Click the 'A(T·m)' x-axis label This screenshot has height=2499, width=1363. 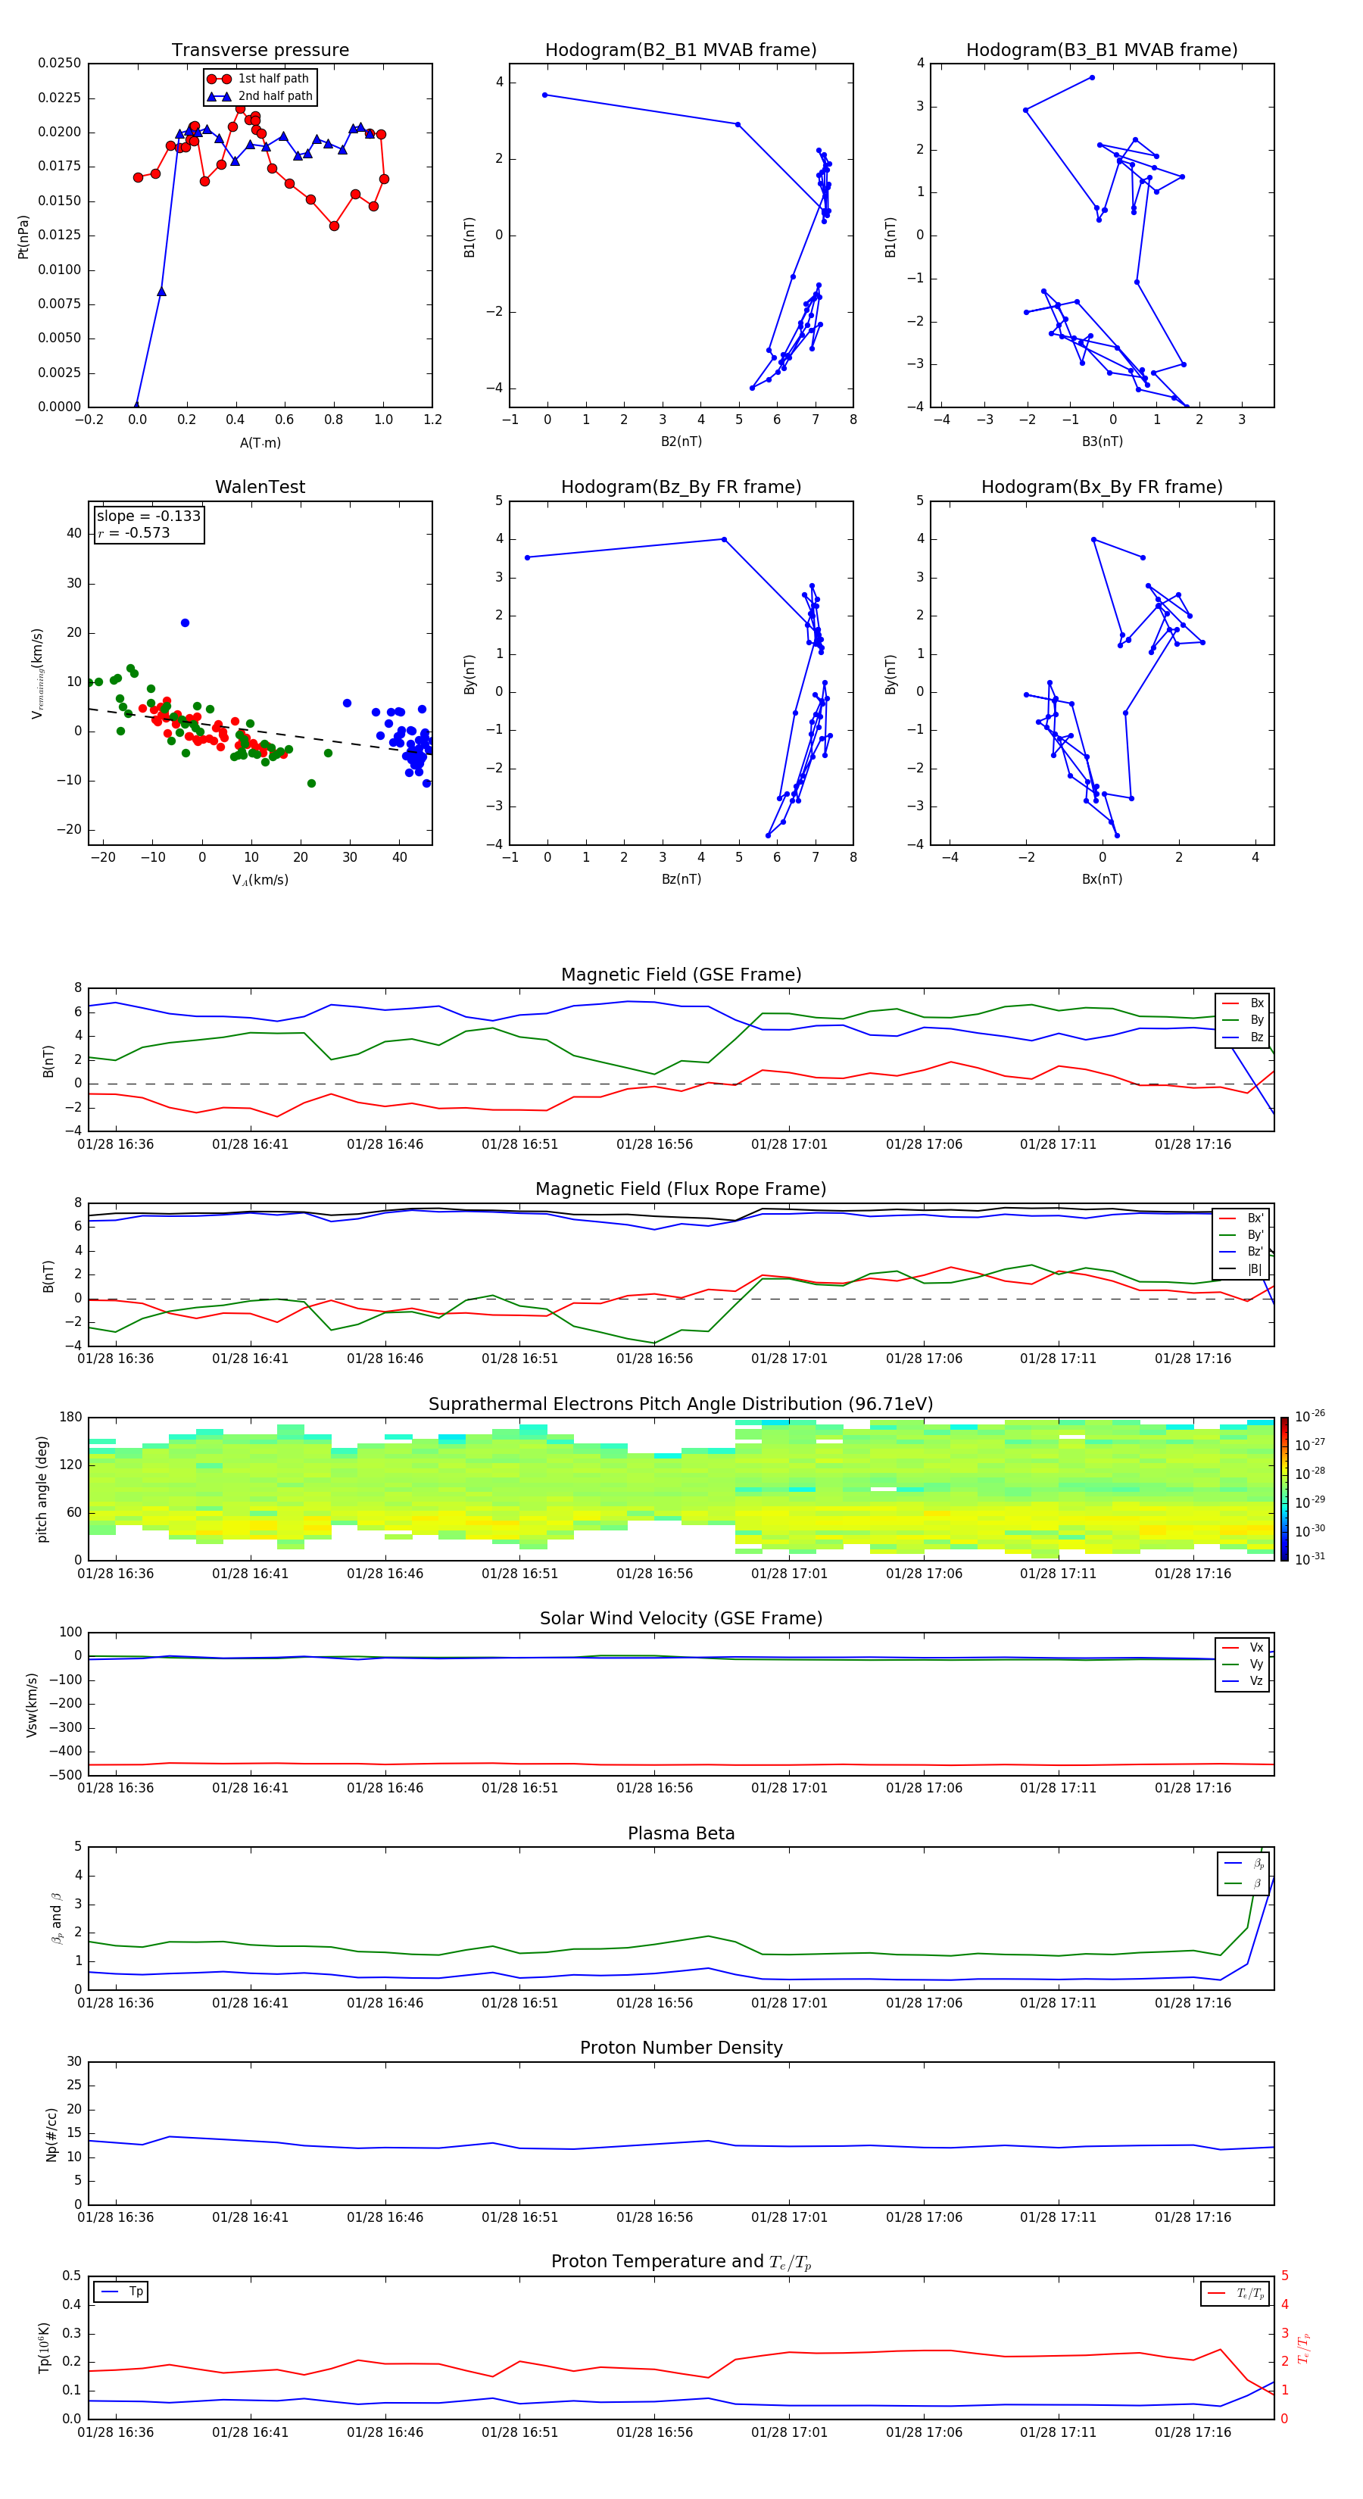tap(260, 442)
